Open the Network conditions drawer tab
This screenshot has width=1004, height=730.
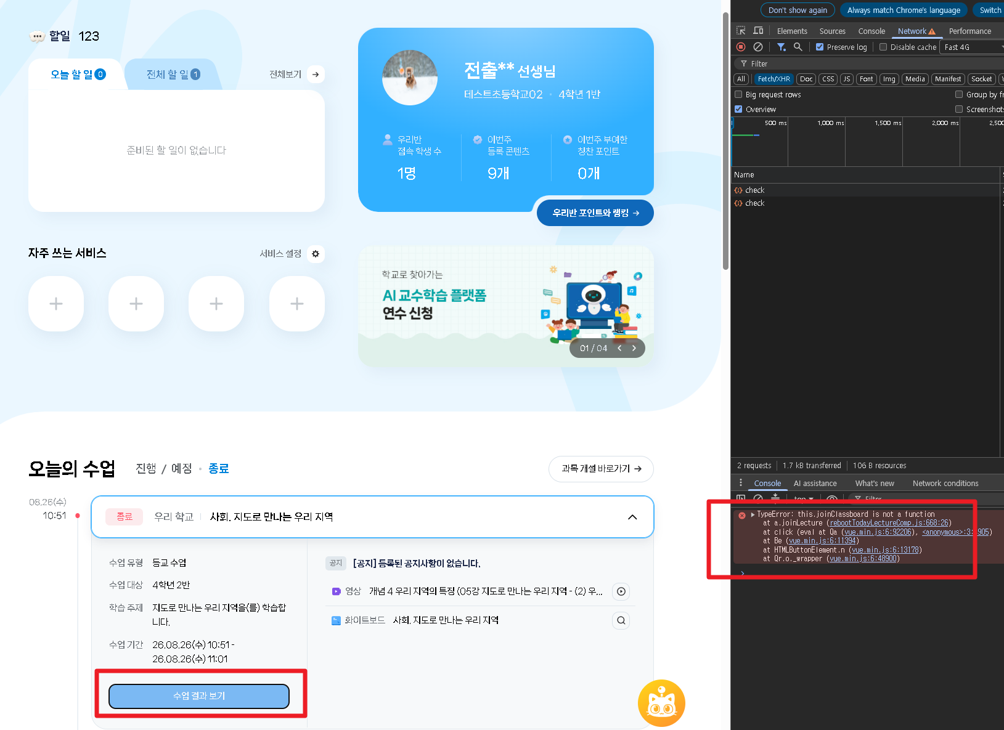click(x=945, y=484)
